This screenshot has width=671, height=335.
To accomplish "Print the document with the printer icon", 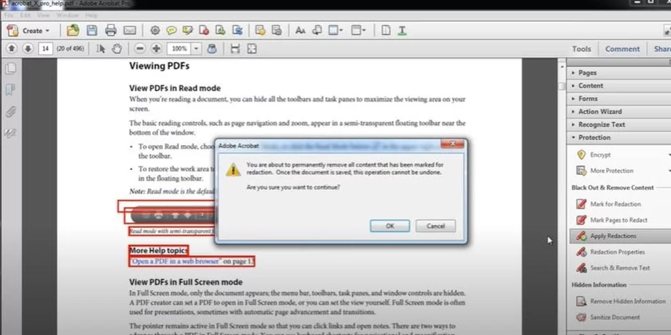I will click(x=111, y=31).
